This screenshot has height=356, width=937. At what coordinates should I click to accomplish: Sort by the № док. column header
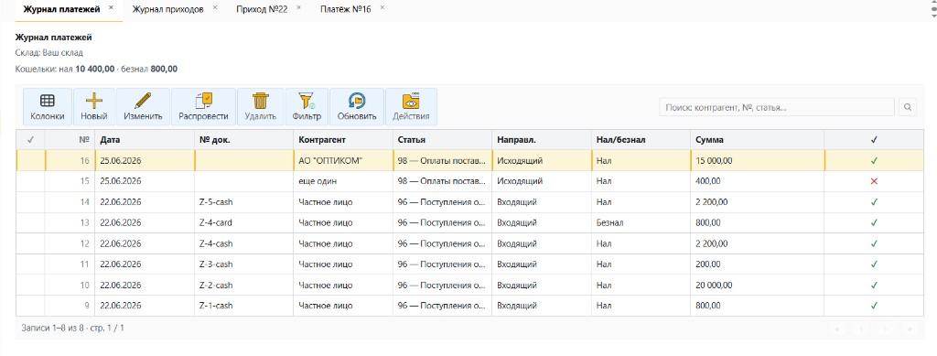(243, 140)
